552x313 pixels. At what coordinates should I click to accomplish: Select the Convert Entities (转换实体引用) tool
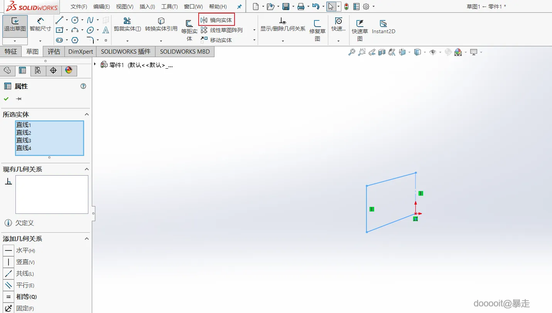click(x=161, y=25)
